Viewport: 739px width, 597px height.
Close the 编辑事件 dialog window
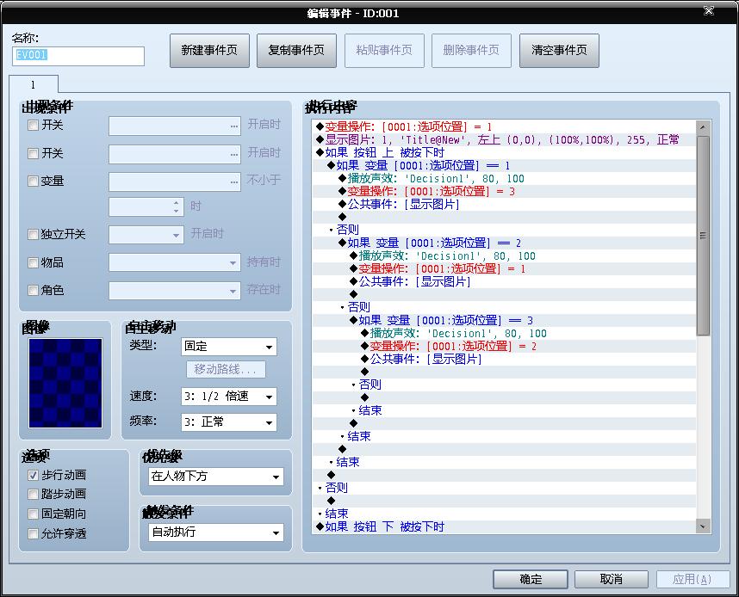coord(708,11)
